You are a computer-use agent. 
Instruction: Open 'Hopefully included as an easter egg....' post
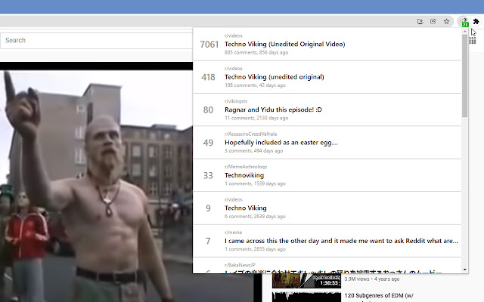click(x=281, y=143)
